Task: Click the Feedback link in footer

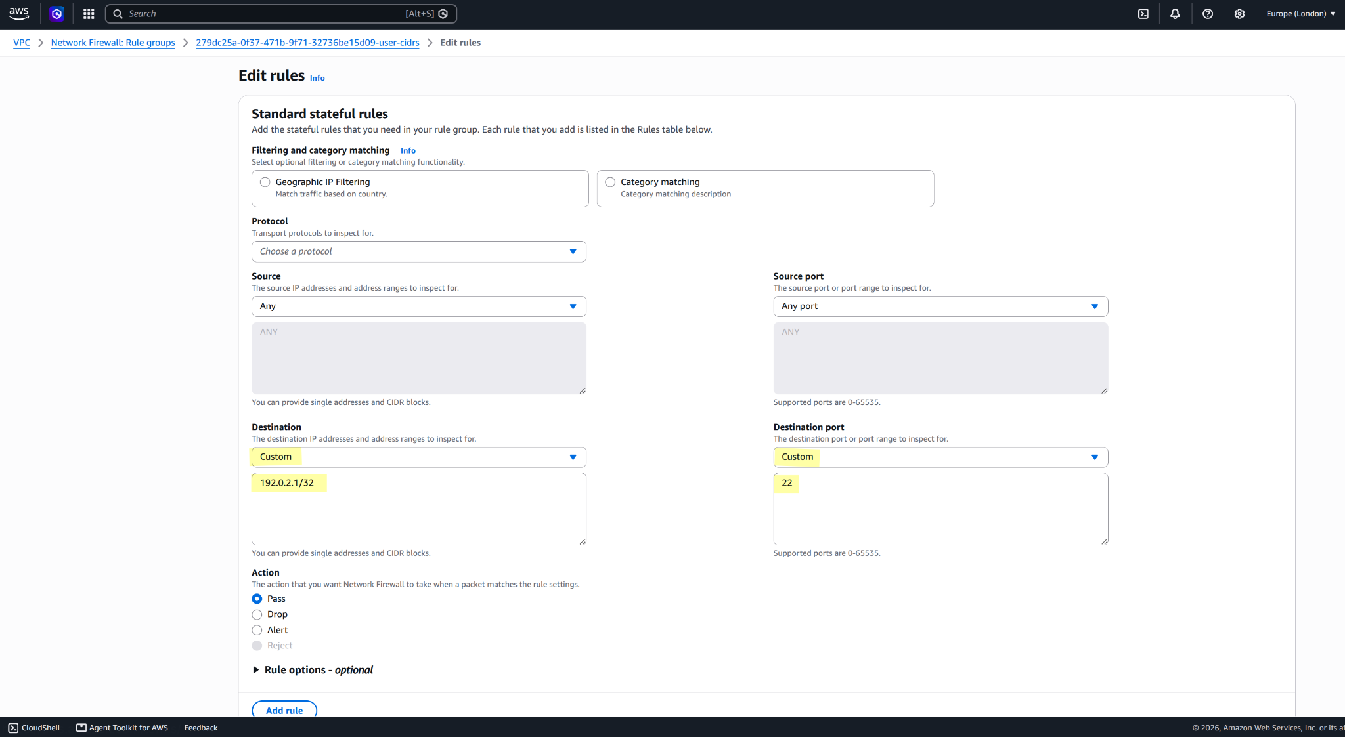Action: click(200, 728)
